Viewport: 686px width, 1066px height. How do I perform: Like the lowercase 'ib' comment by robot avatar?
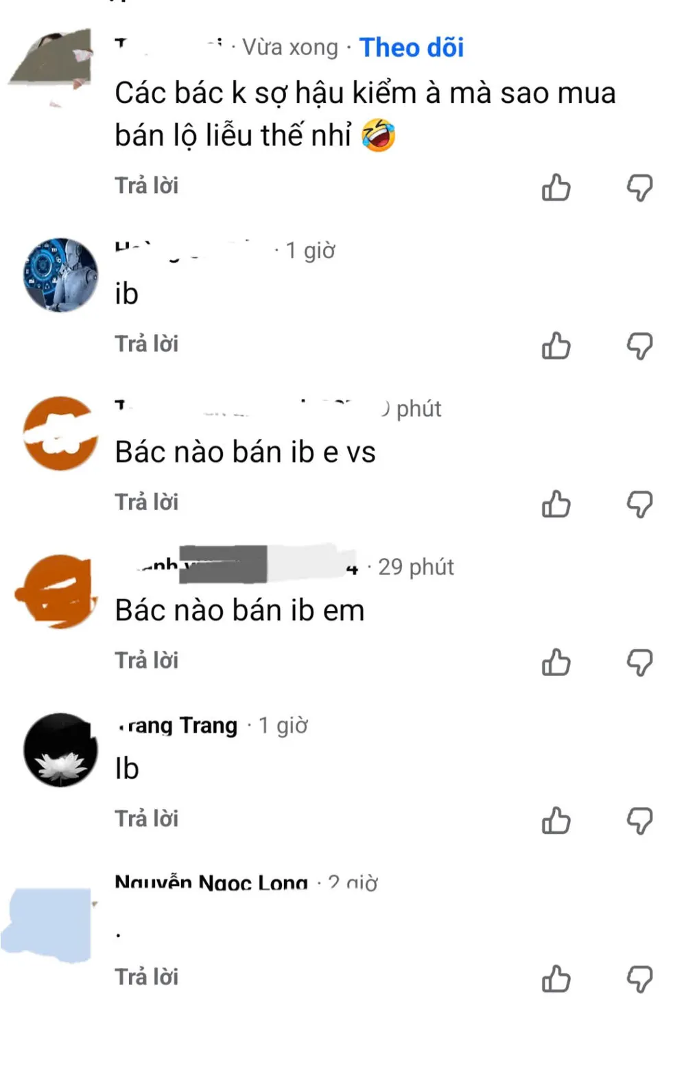tap(556, 345)
